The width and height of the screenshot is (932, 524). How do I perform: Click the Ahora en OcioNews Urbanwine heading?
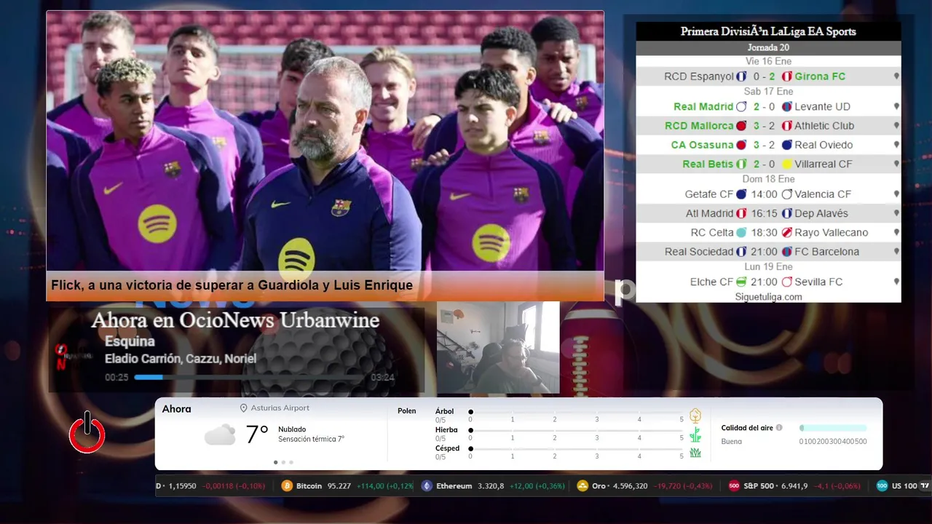click(x=235, y=320)
